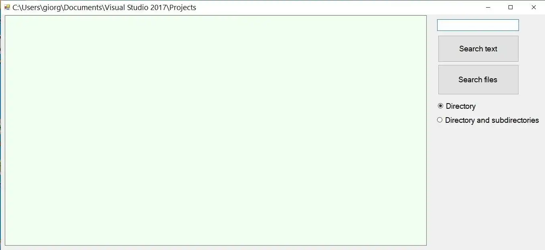The width and height of the screenshot is (545, 250).
Task: Click inside the green results pane
Action: (x=216, y=130)
